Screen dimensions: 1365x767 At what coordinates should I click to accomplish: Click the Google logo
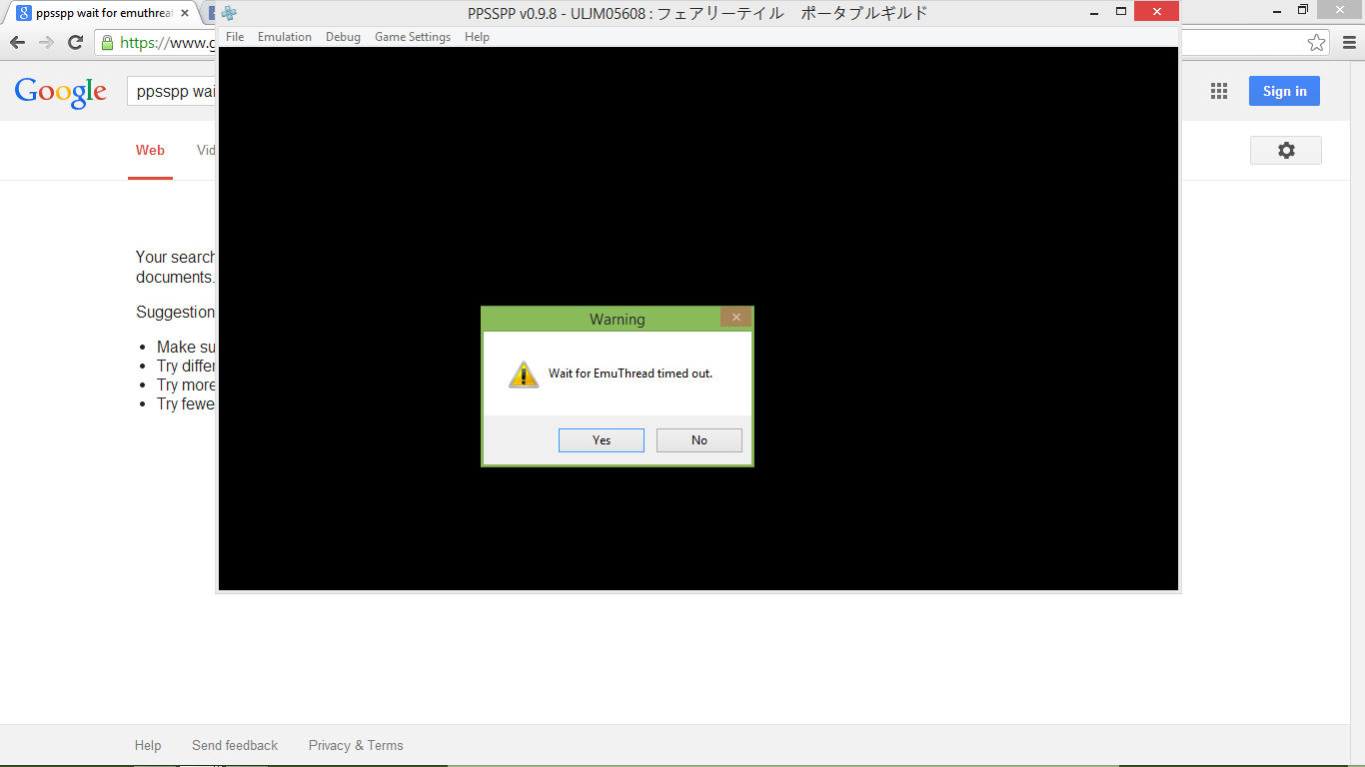[x=60, y=92]
